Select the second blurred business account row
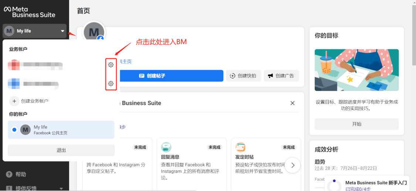Viewport: 416px width, 191px height. click(62, 84)
